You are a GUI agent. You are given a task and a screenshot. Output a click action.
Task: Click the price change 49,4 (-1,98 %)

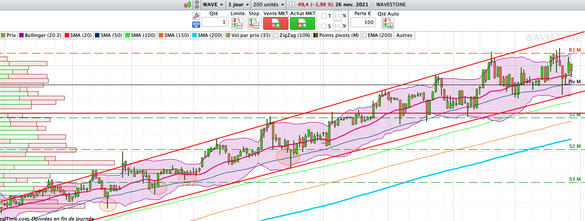click(316, 4)
